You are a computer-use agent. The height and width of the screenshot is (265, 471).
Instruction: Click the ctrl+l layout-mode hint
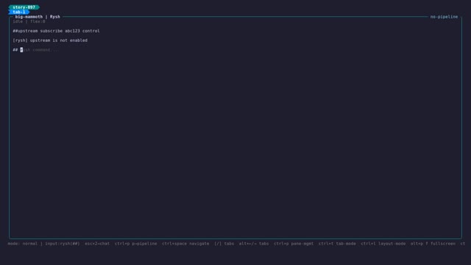pos(383,244)
